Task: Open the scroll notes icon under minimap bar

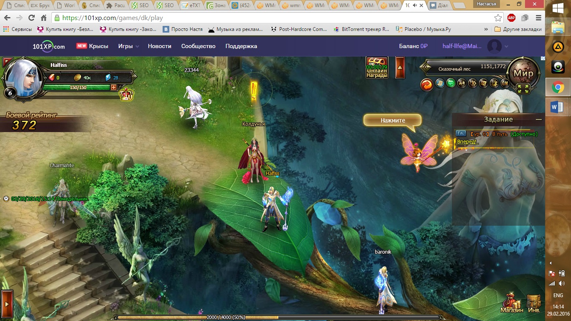Action: [440, 83]
